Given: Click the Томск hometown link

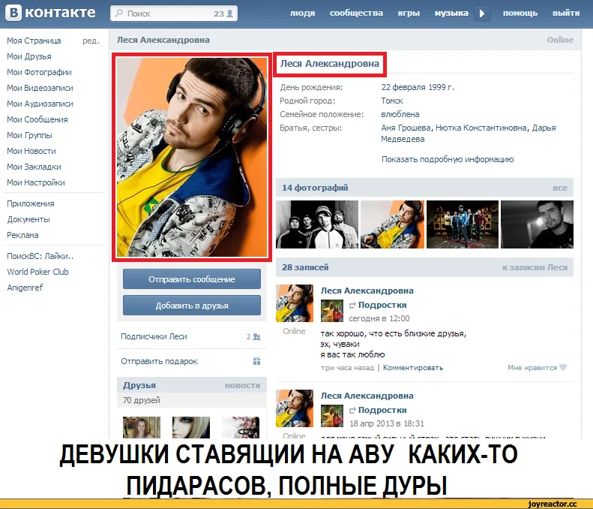Looking at the screenshot, I should click(x=392, y=101).
